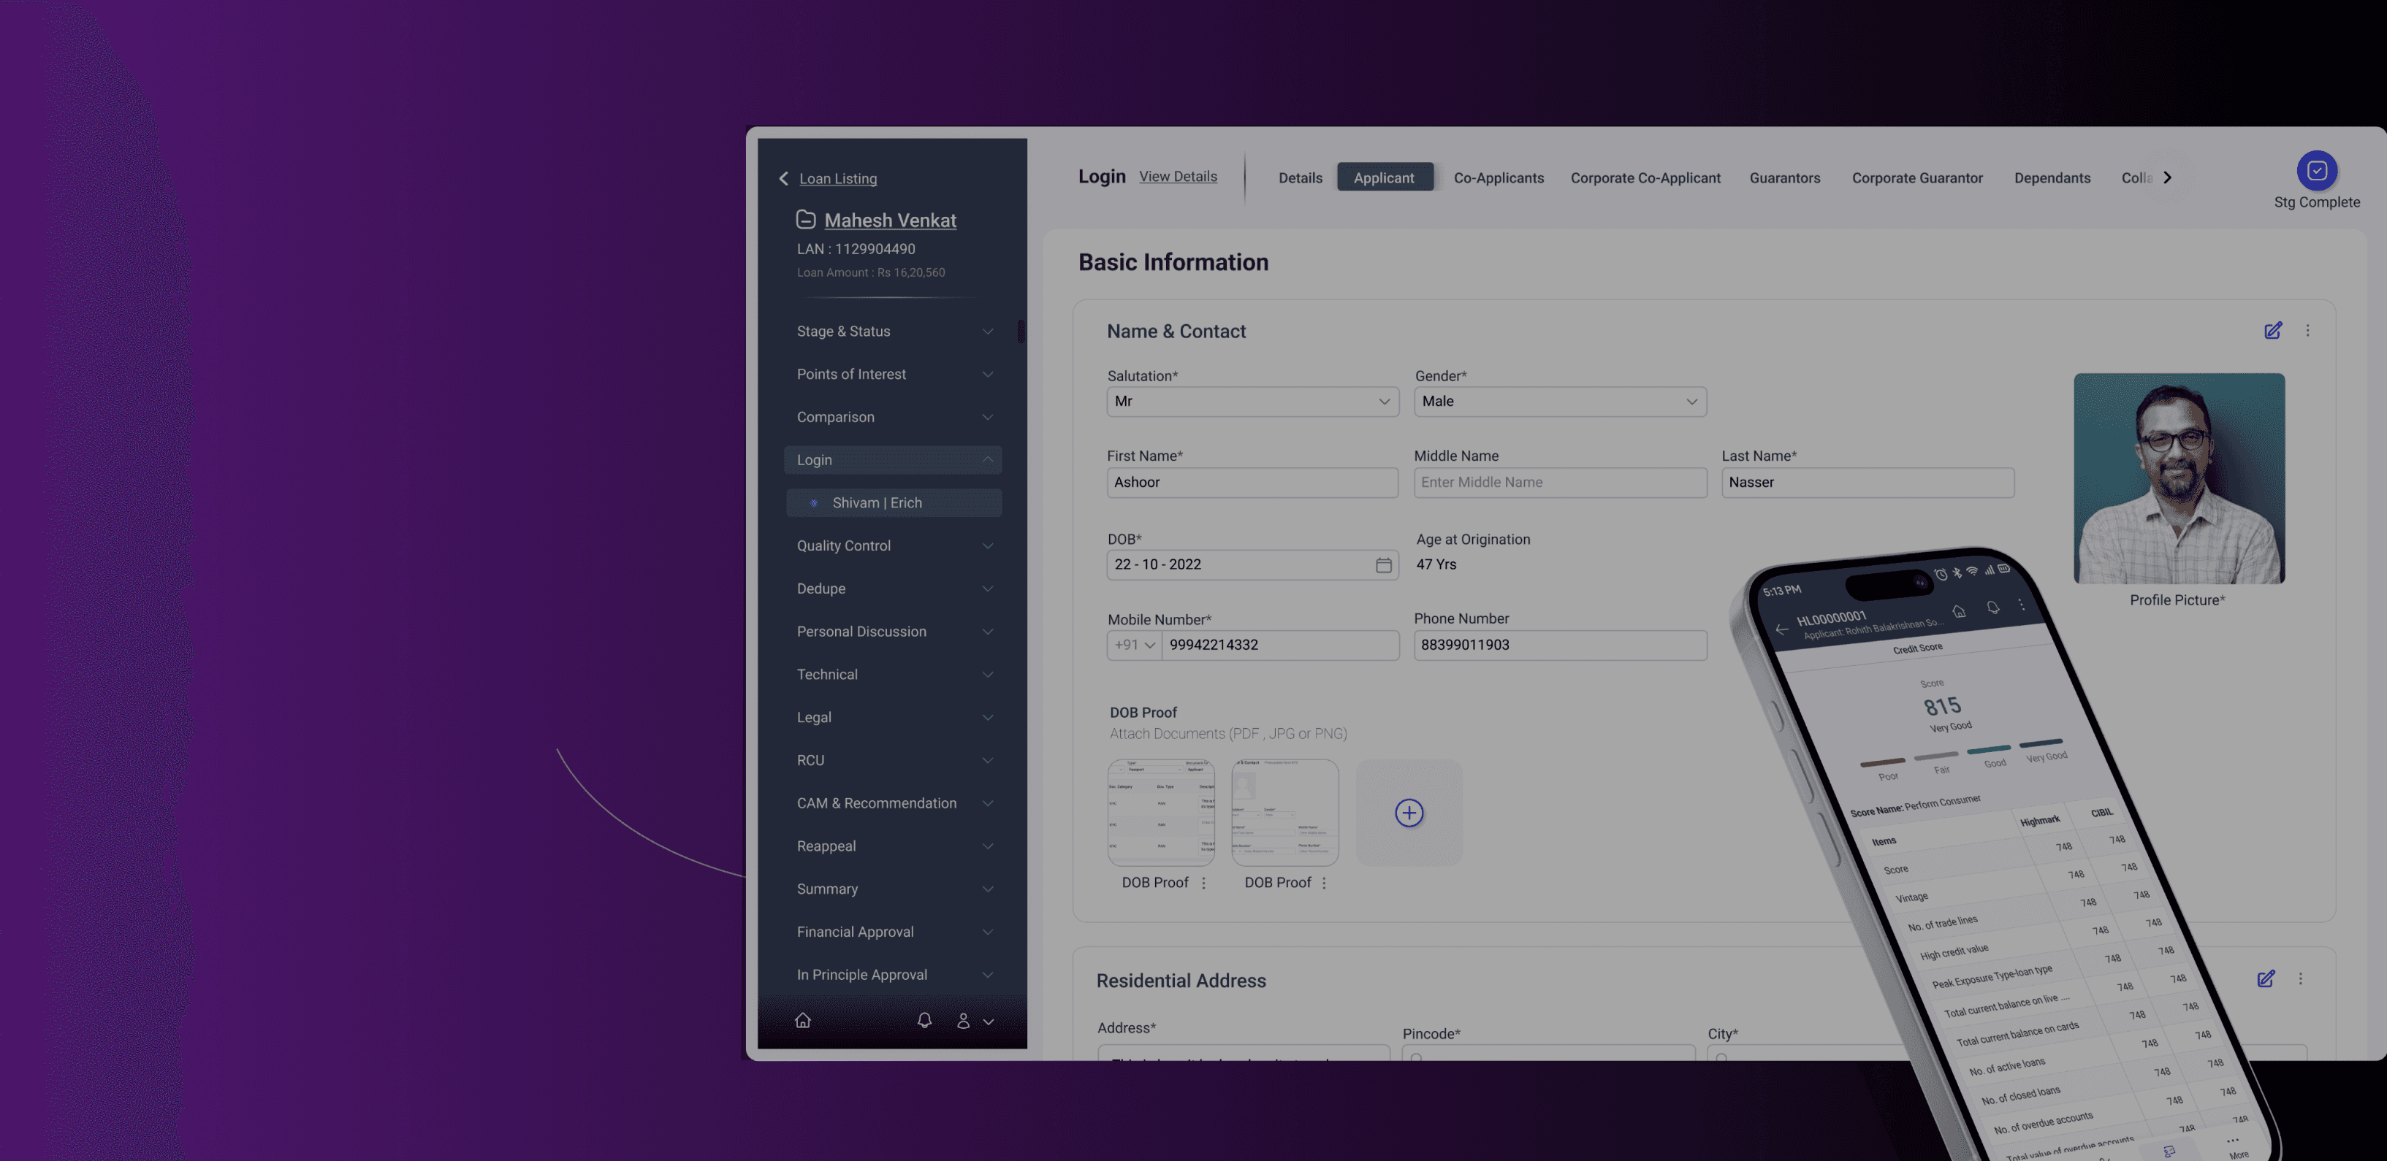Open the Gender dropdown

tap(1559, 402)
